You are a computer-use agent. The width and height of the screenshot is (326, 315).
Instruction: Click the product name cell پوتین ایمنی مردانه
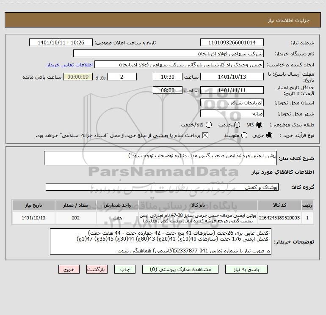198,218
